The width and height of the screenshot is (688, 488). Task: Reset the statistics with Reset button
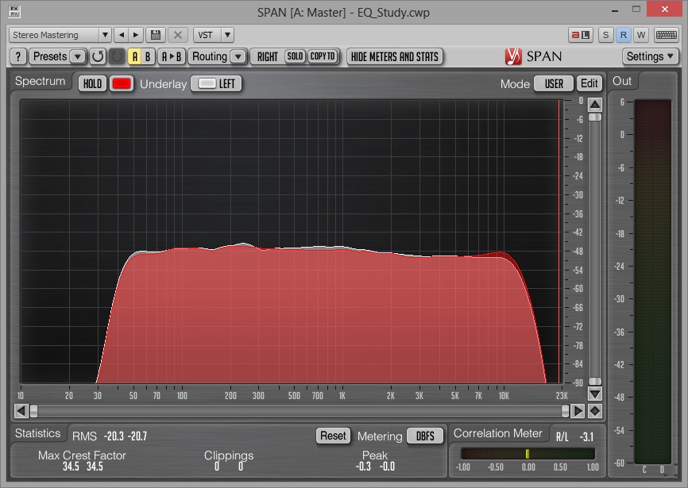click(333, 436)
